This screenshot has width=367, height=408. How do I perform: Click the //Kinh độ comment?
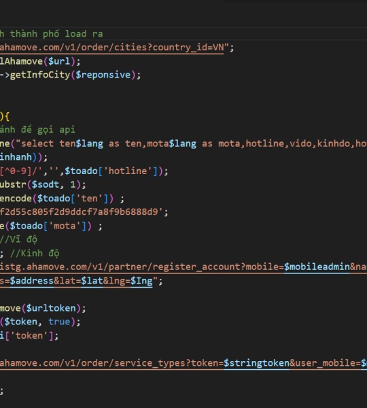[35, 254]
